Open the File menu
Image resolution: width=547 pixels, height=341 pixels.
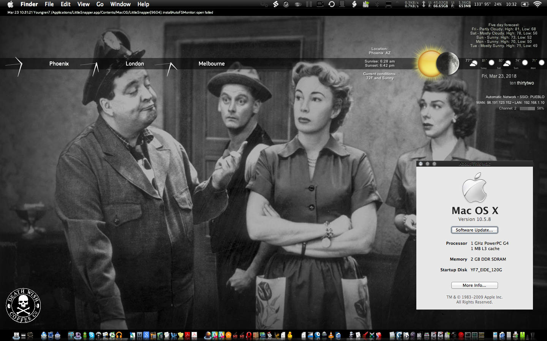coord(49,4)
